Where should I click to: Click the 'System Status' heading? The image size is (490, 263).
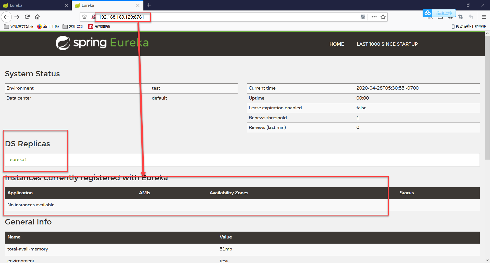[x=32, y=74]
